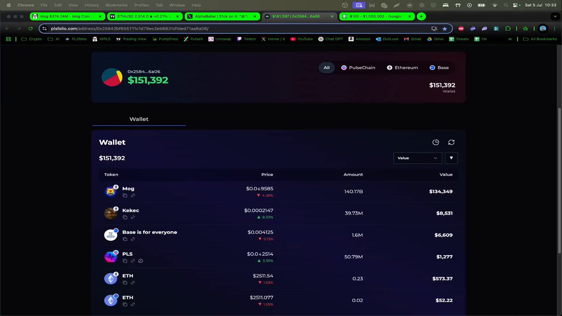Open the Chrome Extensions puzzle icon
The width and height of the screenshot is (562, 316).
pyautogui.click(x=508, y=29)
